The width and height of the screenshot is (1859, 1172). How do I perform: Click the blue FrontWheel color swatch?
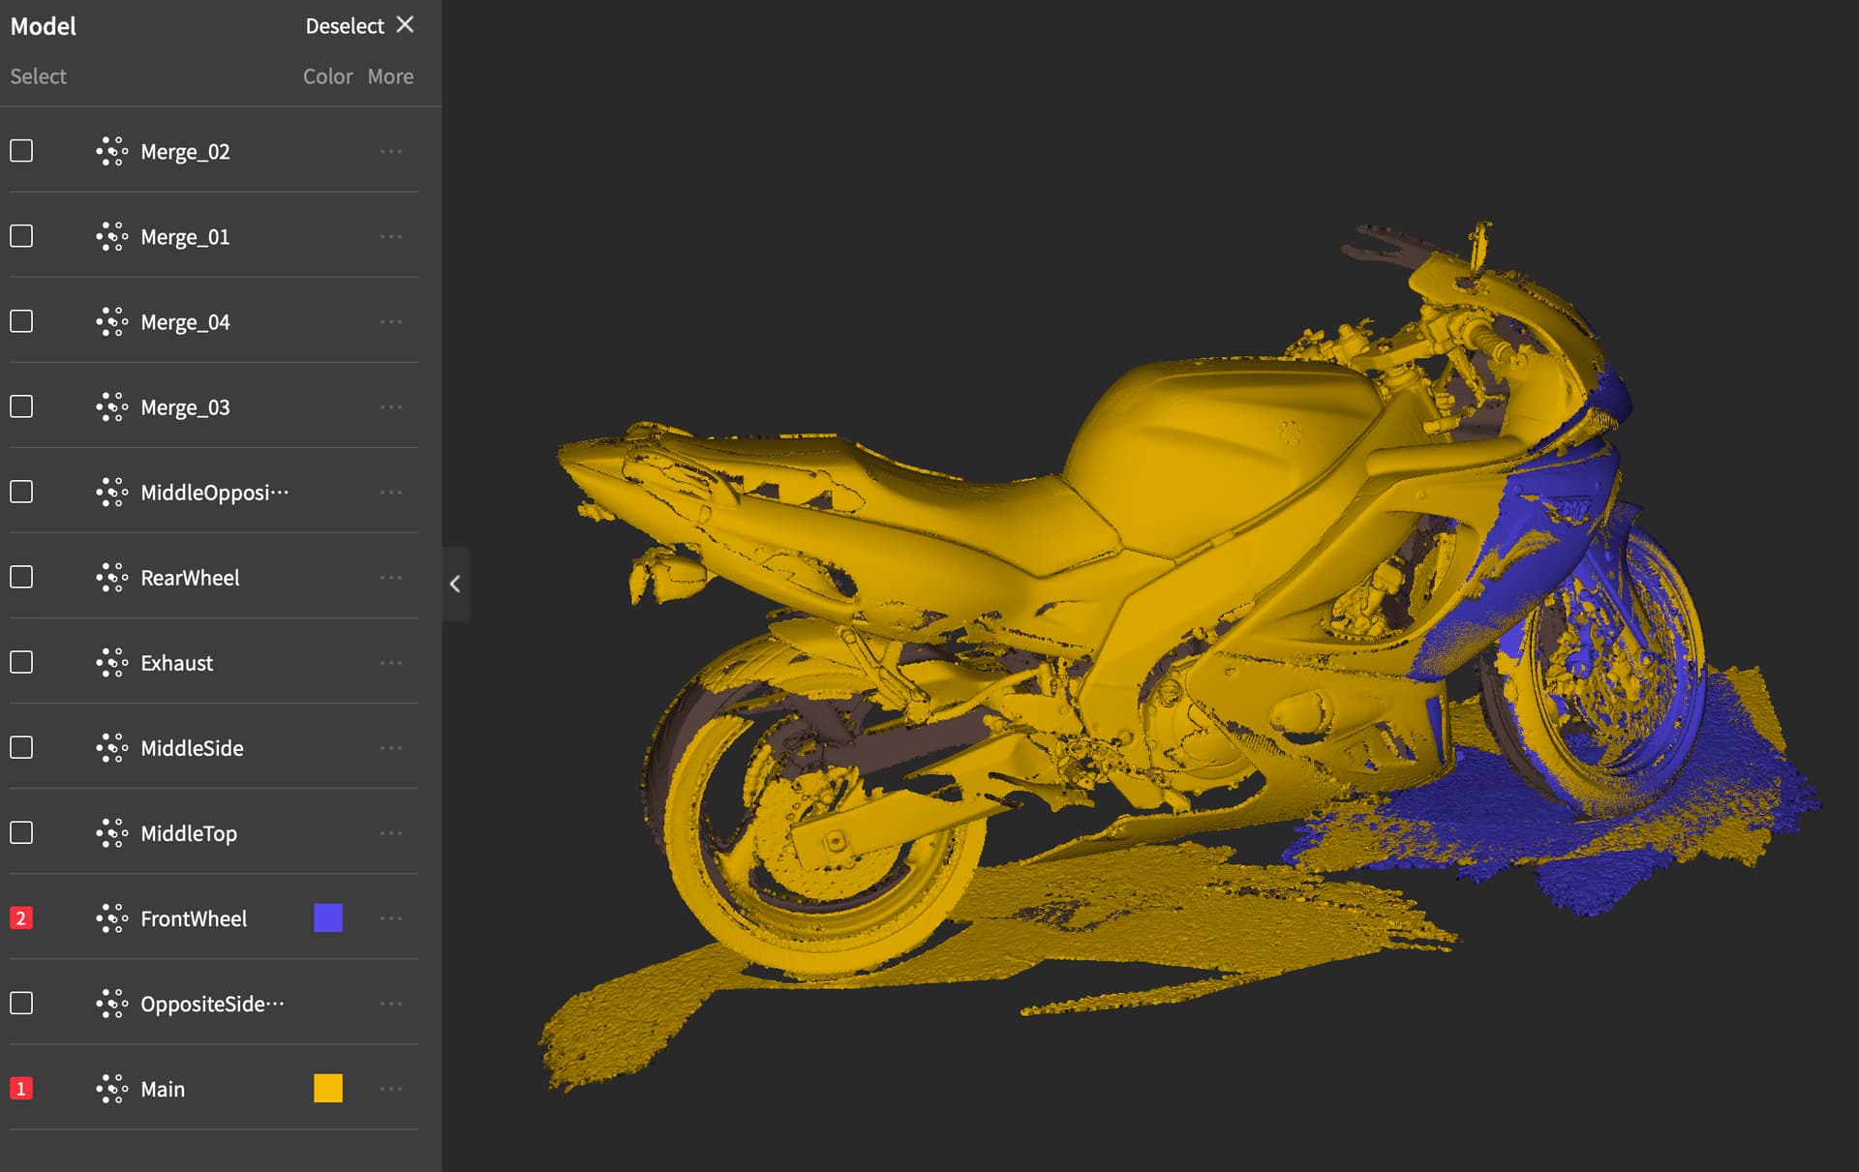click(x=328, y=917)
